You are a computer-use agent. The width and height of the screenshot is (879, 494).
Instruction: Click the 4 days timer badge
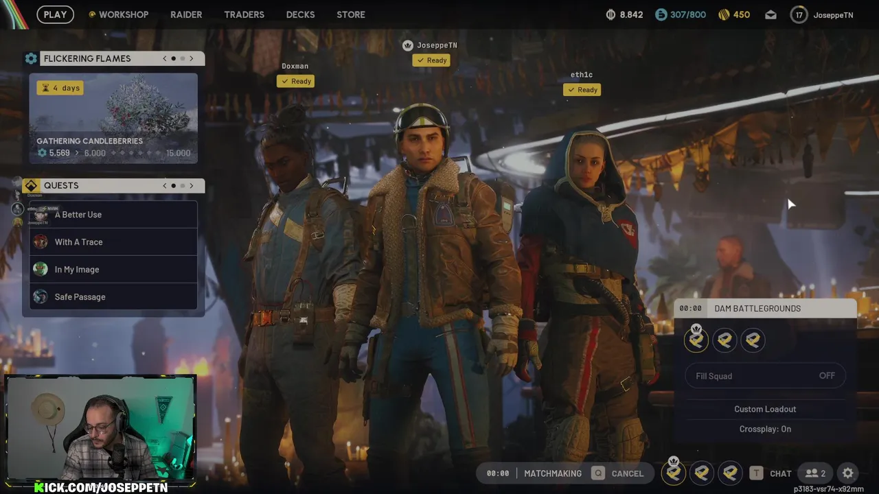tap(60, 88)
